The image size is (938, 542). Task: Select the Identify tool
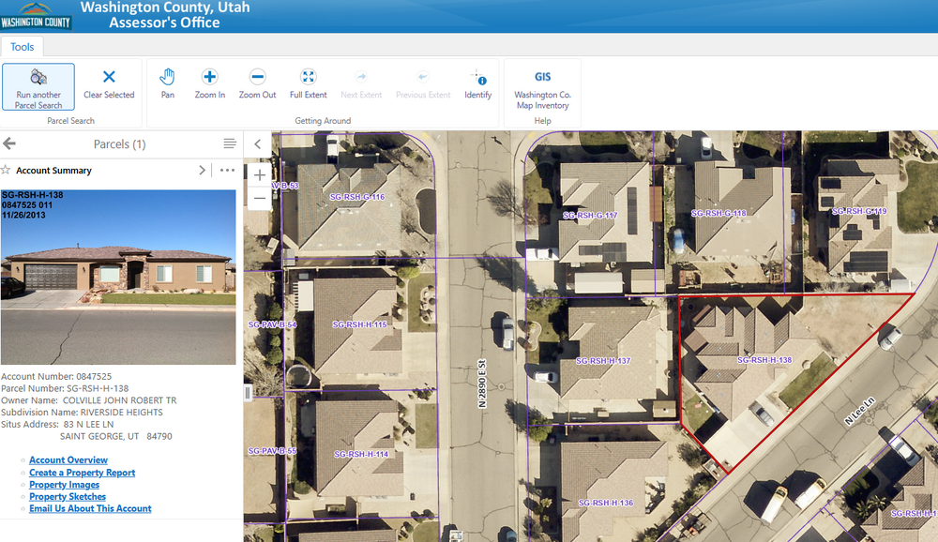tap(477, 83)
